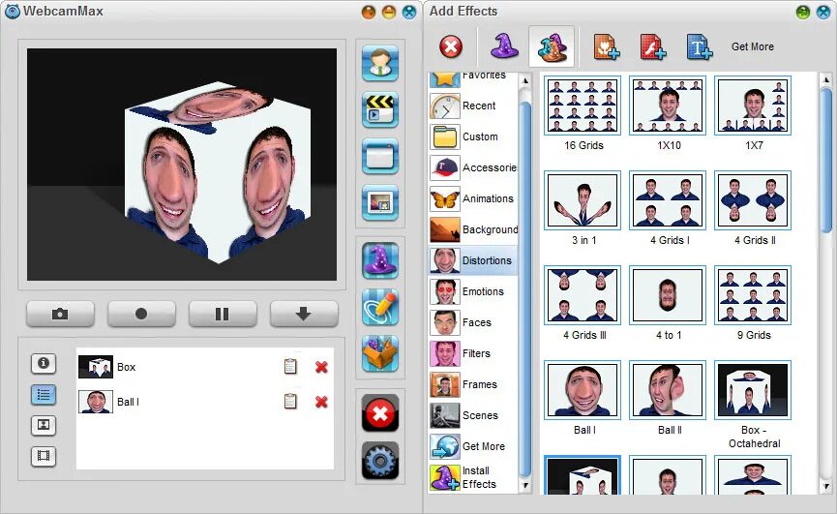Click the purple wizard hat effects button
This screenshot has width=837, height=514.
(x=380, y=261)
